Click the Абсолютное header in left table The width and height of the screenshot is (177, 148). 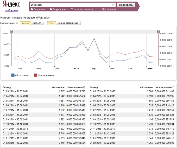coord(58,87)
